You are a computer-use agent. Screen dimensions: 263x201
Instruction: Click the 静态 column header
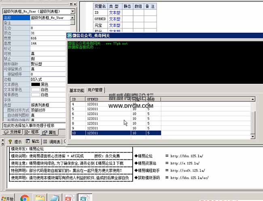tap(127, 6)
